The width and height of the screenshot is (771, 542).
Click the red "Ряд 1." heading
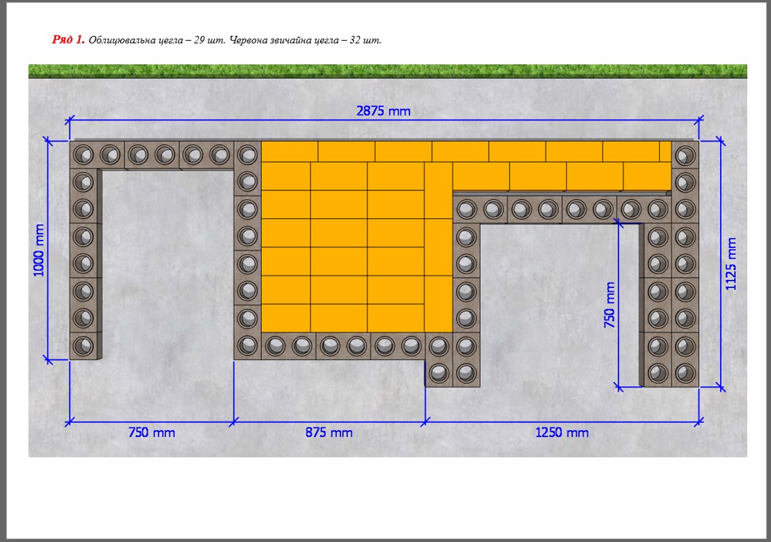click(68, 40)
